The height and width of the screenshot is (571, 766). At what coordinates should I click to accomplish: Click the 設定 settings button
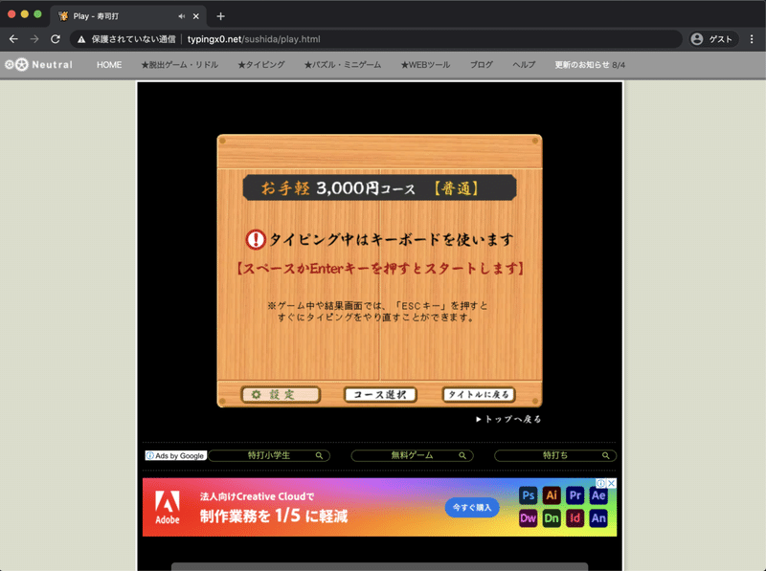pos(281,394)
